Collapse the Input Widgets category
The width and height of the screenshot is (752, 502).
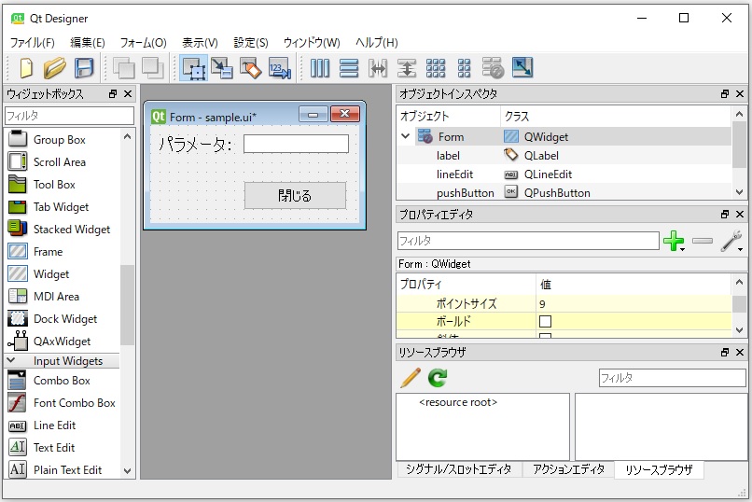point(11,360)
